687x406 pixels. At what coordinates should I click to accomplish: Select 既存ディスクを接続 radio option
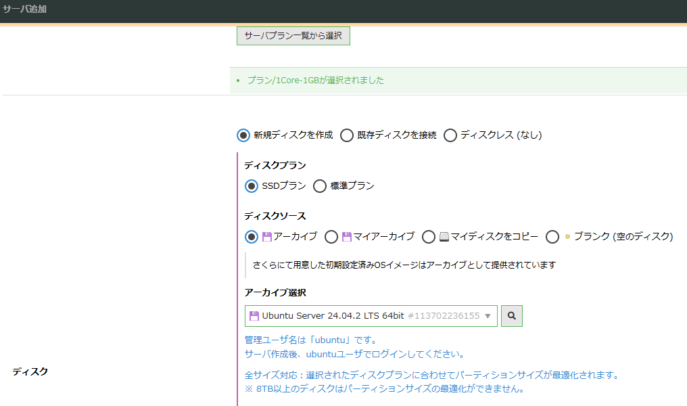click(347, 135)
